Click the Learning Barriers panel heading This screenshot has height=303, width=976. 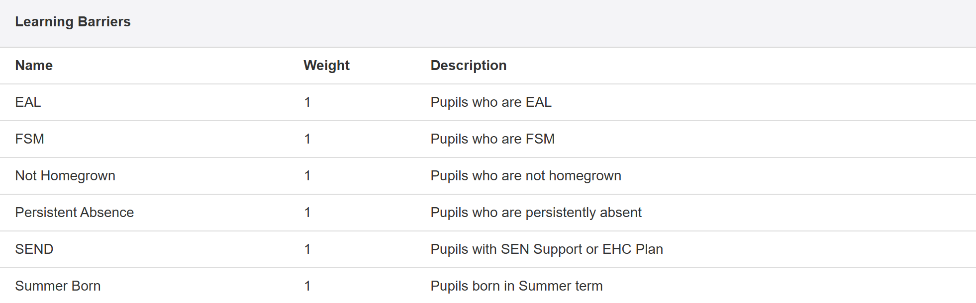click(x=73, y=22)
